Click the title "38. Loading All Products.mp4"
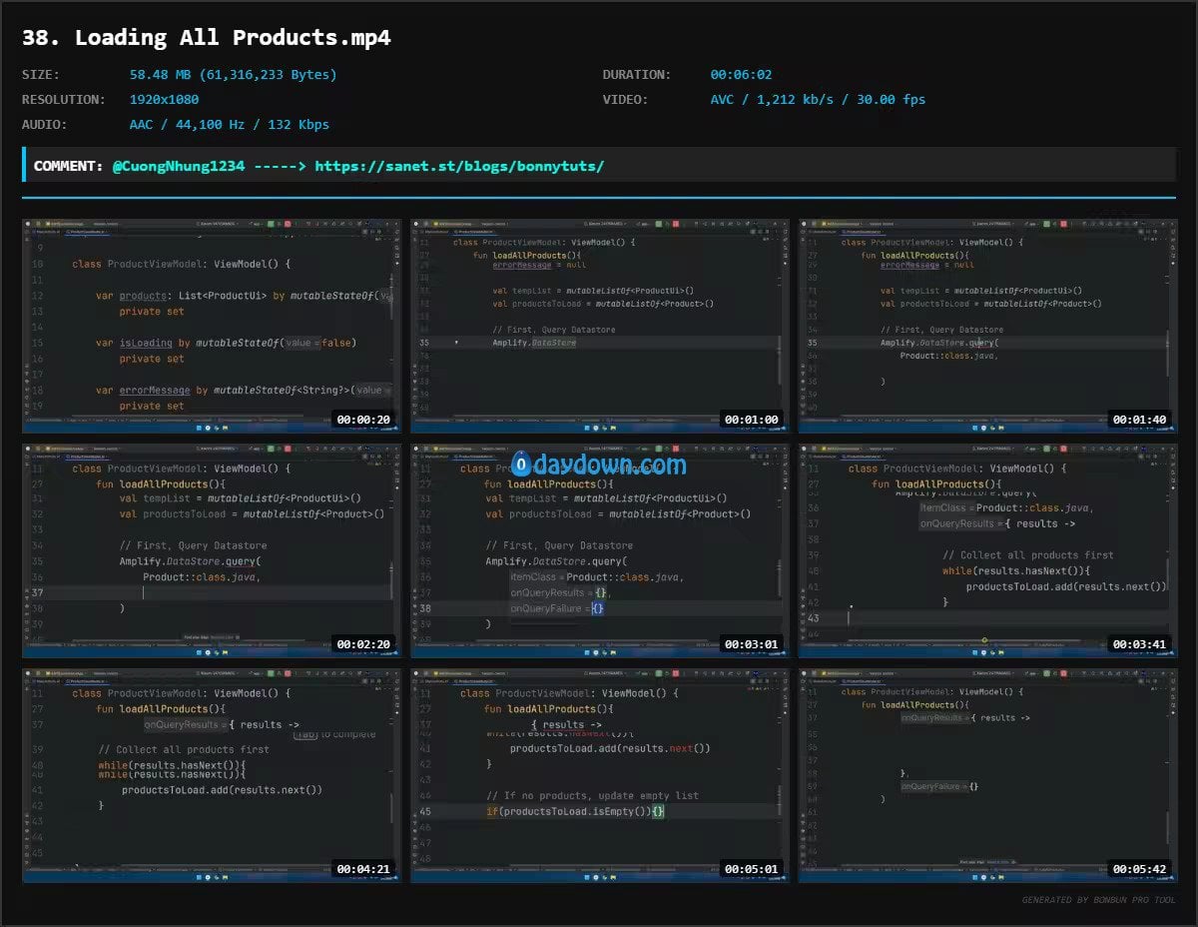 click(x=207, y=38)
